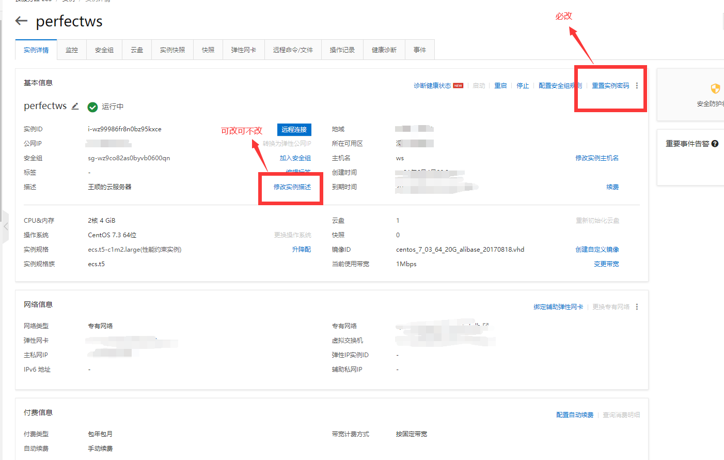The height and width of the screenshot is (460, 724).
Task: Switch to the 健康诊断 tab
Action: (x=384, y=49)
